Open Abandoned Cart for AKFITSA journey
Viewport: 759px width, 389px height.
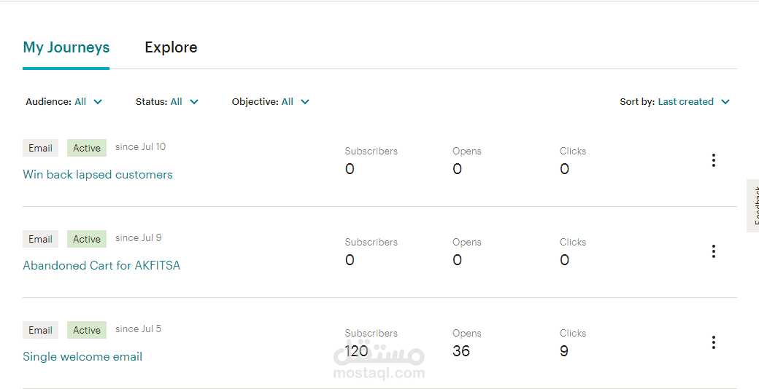pos(101,265)
